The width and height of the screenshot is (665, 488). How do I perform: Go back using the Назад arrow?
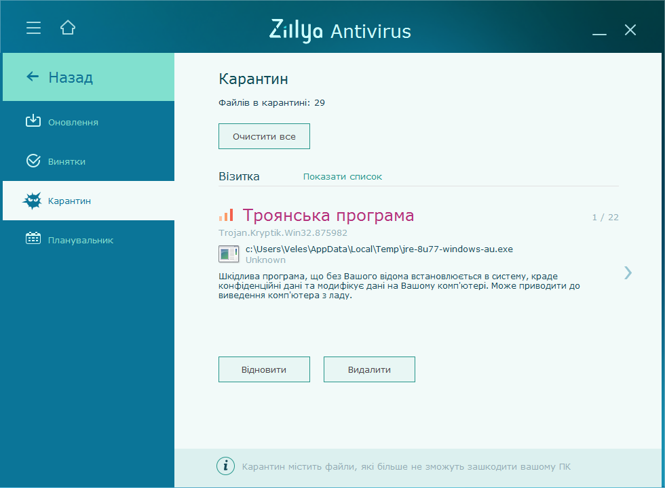(x=32, y=77)
